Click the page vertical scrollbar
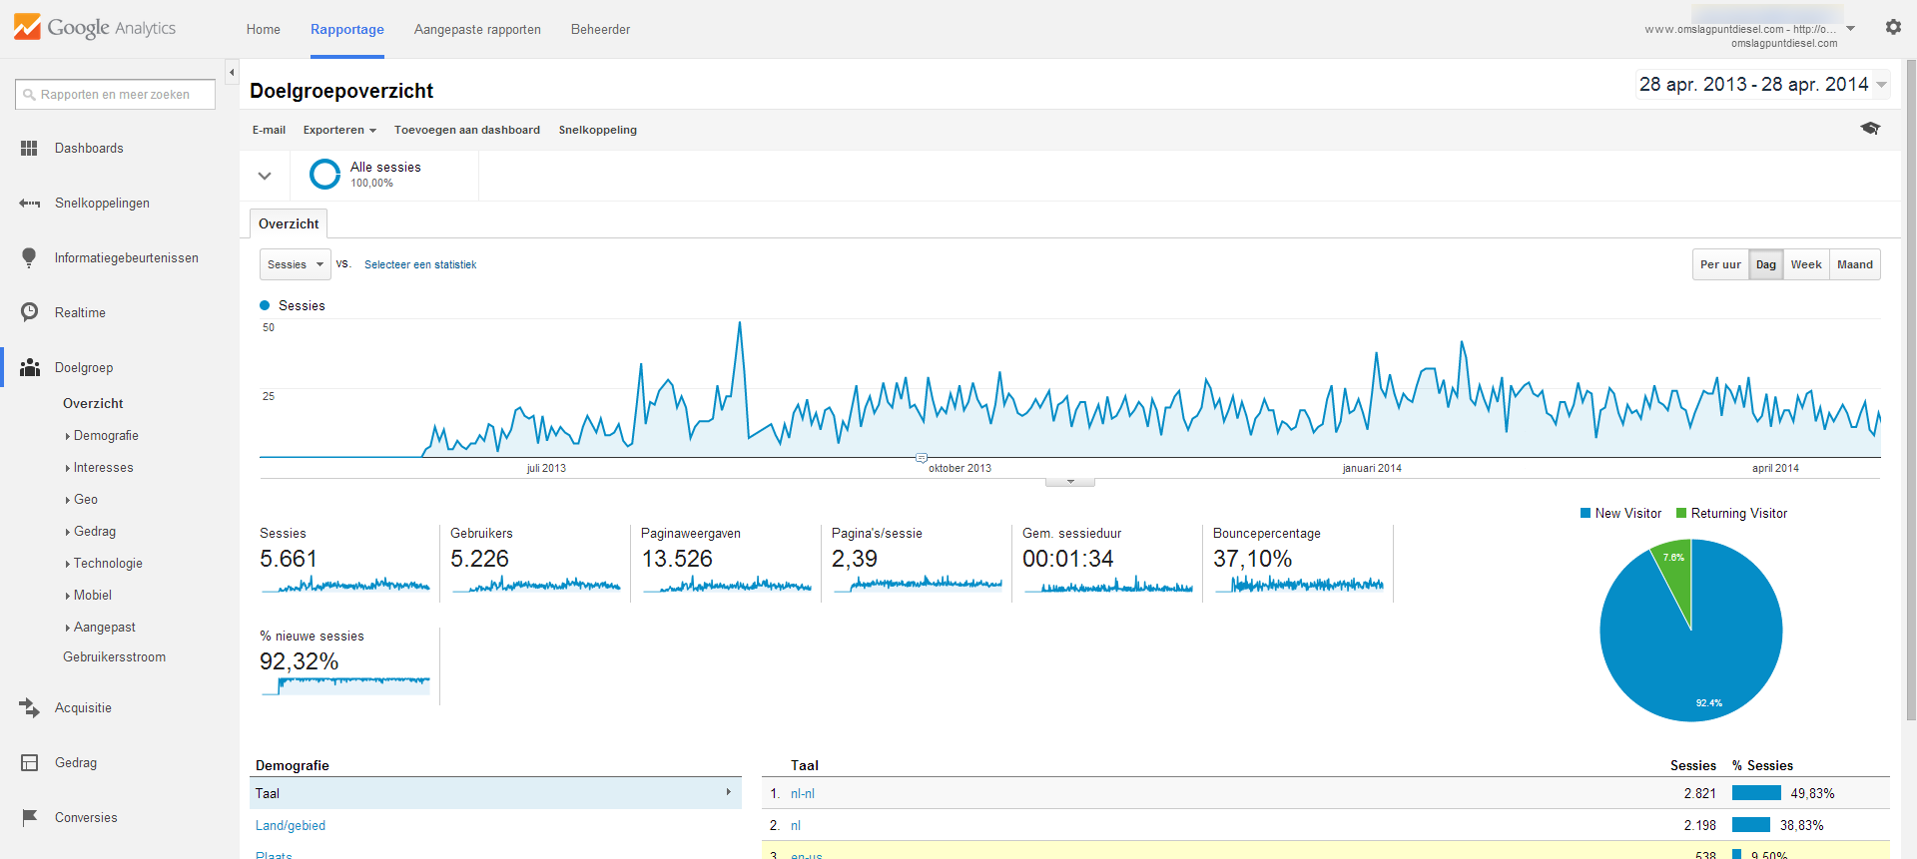The width and height of the screenshot is (1917, 859). (1911, 389)
